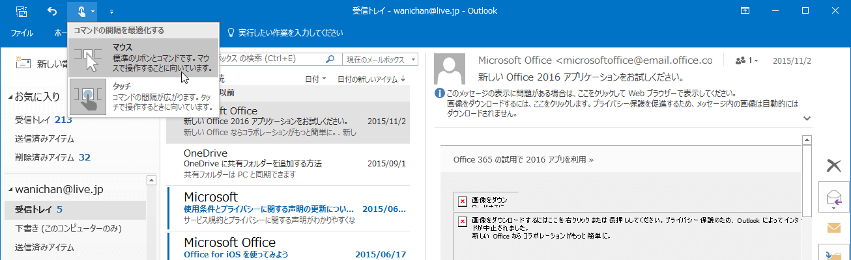This screenshot has height=260, width=851.
Task: Click the blue info icon in the message bar
Action: pyautogui.click(x=440, y=94)
